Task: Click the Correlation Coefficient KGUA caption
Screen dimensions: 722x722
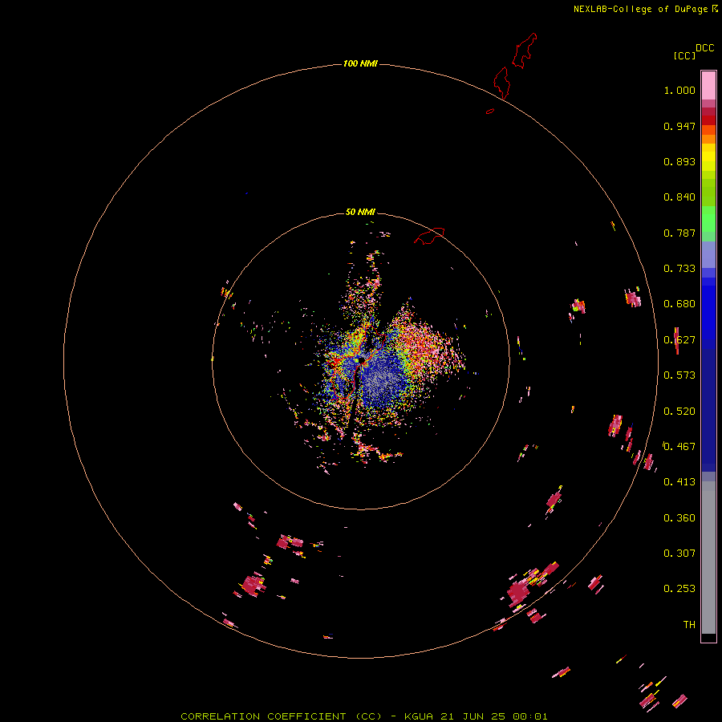Action: tap(364, 716)
